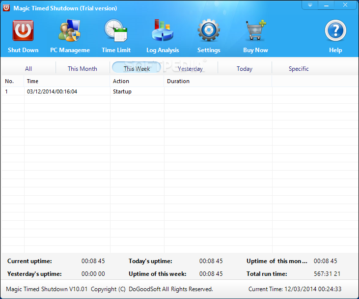The image size is (359, 299).
Task: Click the No. column header
Action: click(13, 81)
